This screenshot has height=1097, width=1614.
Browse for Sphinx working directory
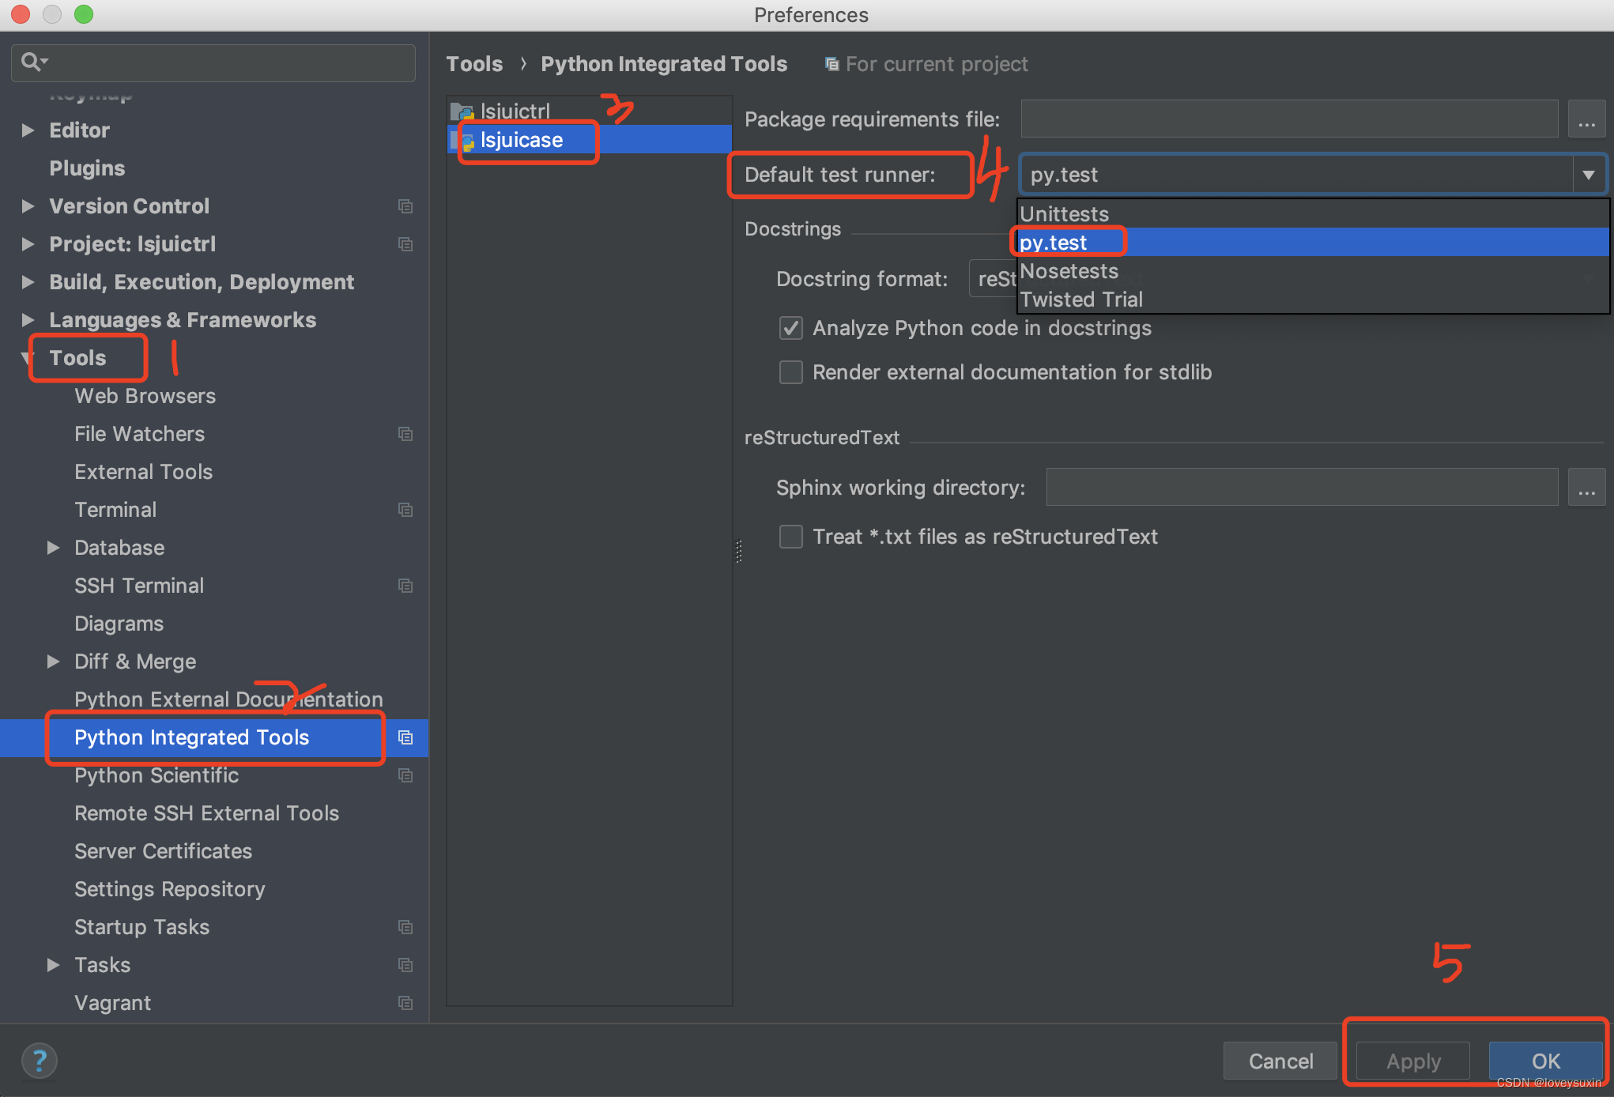coord(1586,488)
